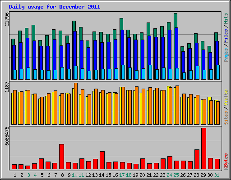Click green day label '3'
The width and height of the screenshot is (231, 180).
coord(28,175)
